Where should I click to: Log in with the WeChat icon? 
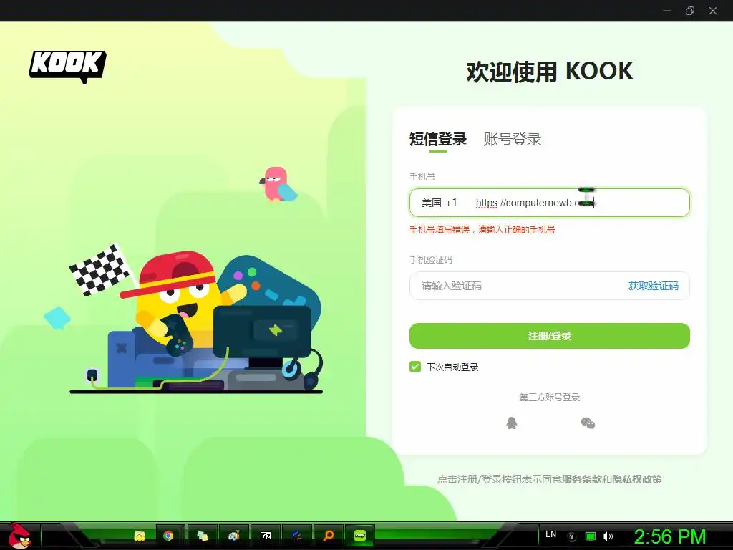588,423
